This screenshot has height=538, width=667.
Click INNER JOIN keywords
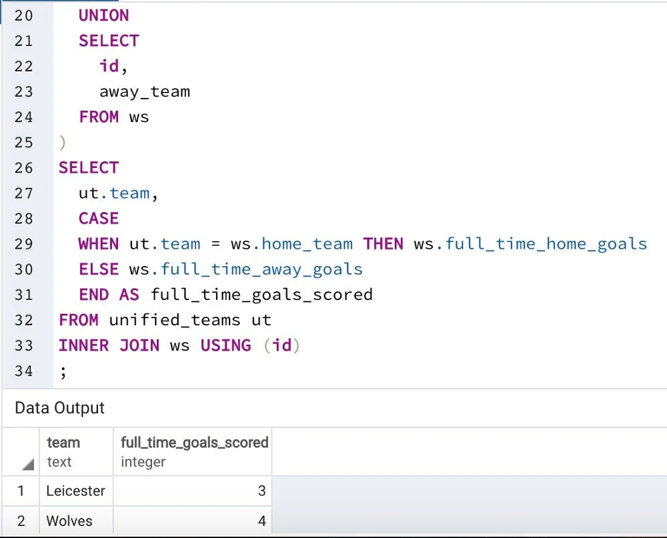109,345
